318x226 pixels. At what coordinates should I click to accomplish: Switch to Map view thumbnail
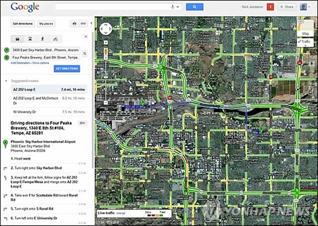click(305, 28)
